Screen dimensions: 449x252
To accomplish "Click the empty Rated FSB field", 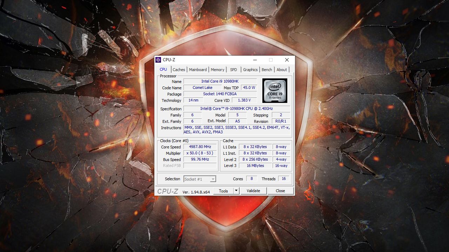I will point(200,166).
